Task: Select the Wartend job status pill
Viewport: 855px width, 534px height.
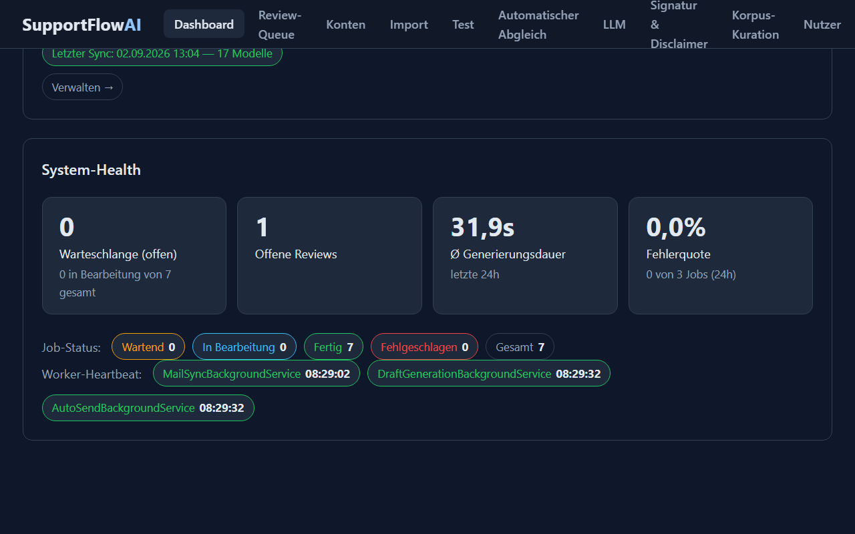Action: point(148,347)
